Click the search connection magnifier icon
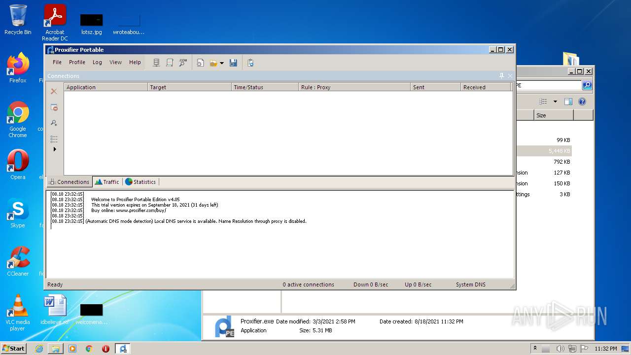The width and height of the screenshot is (631, 355). 54,123
